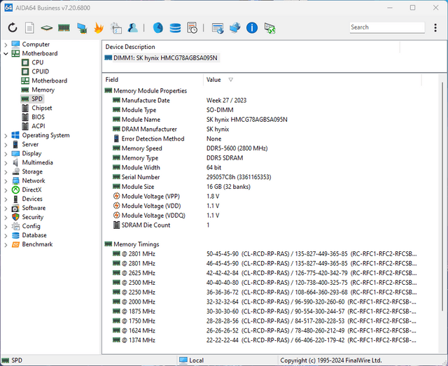Collapse the Motherboard tree node

click(6, 53)
